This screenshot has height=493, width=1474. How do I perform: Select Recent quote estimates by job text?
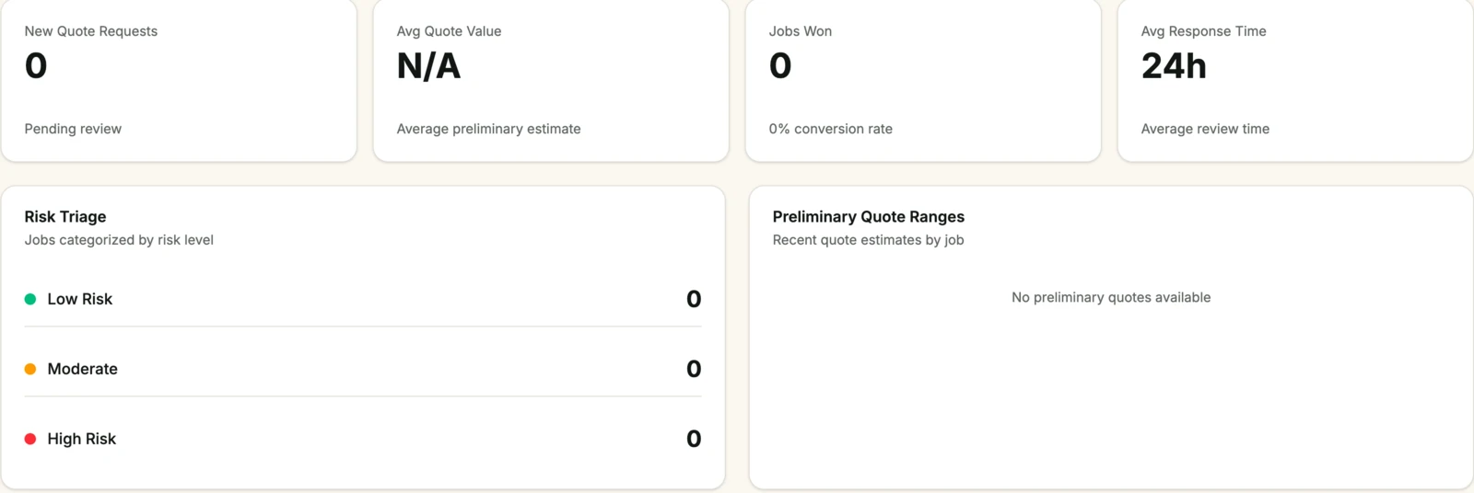(869, 240)
